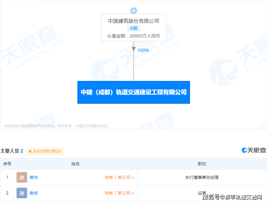The image size is (268, 203).
Task: Click the 唐 avatar icon
Action: coord(22,177)
